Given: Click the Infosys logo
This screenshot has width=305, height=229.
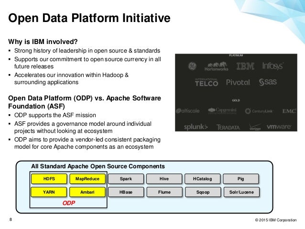Looking at the screenshot, I should 272,66.
